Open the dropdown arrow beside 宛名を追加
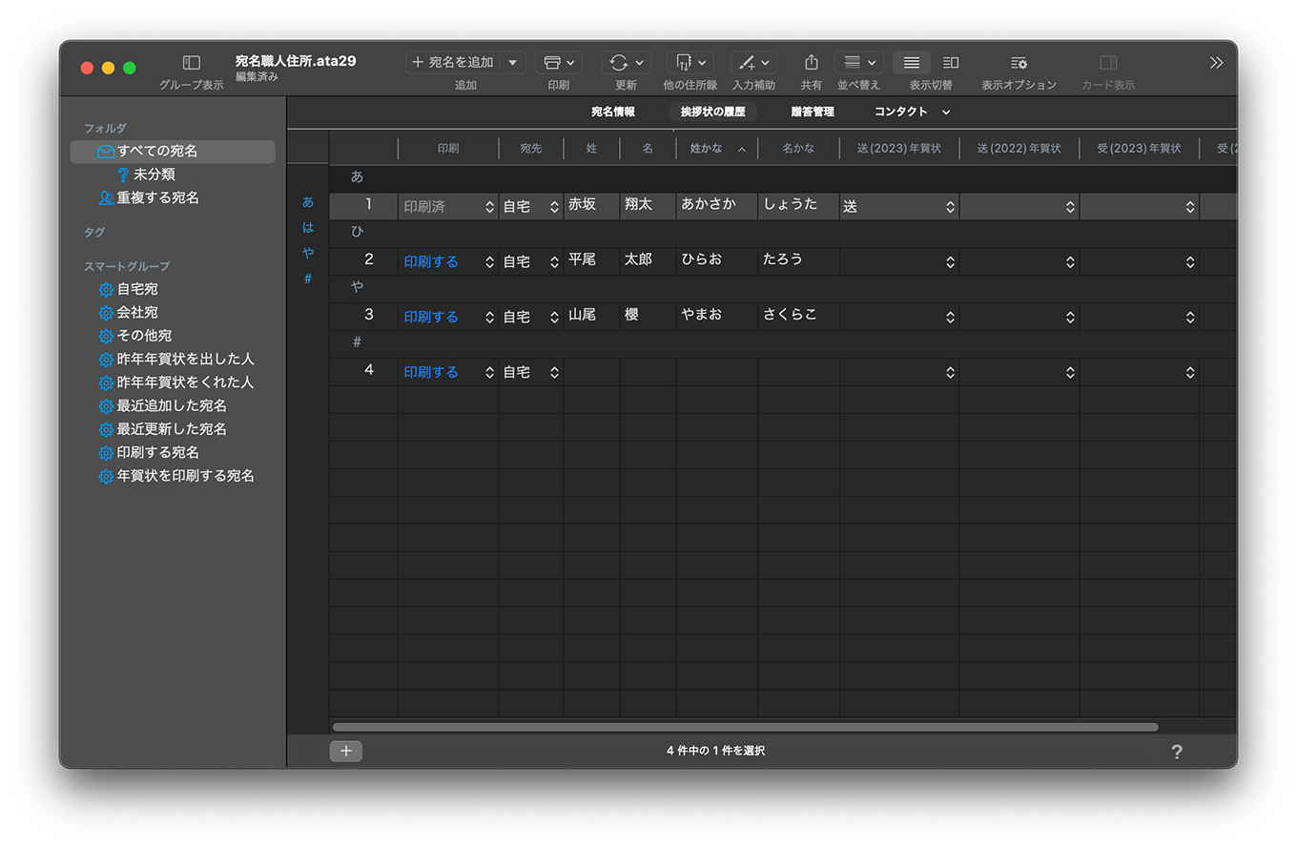This screenshot has width=1297, height=847. [x=512, y=62]
